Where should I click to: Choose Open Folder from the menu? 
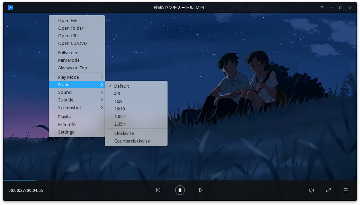tap(77, 28)
